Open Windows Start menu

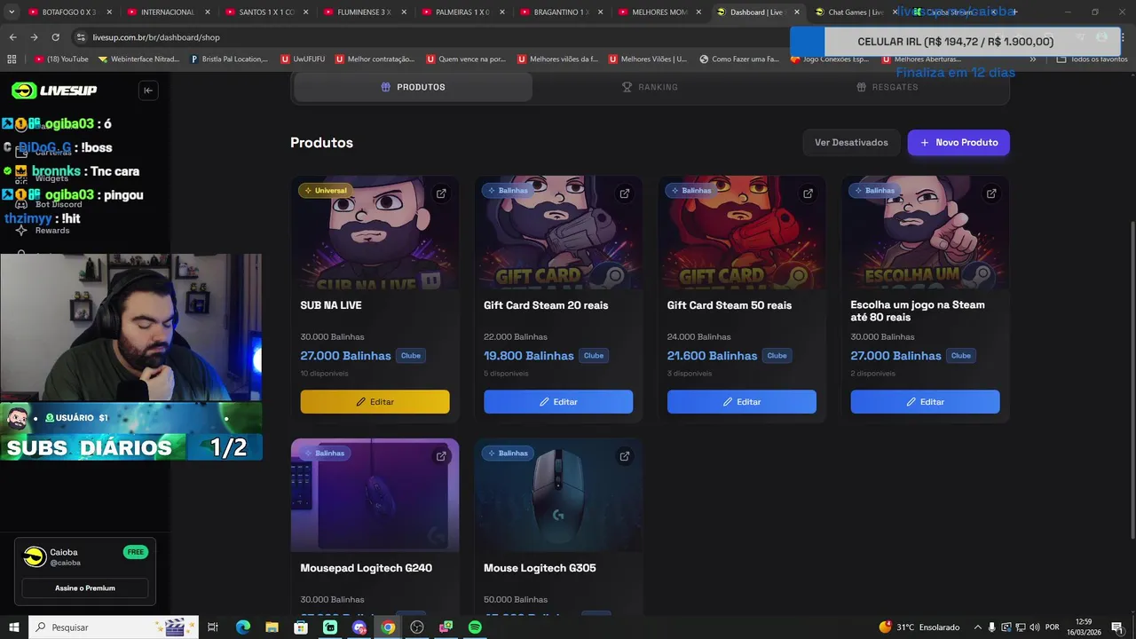click(13, 627)
